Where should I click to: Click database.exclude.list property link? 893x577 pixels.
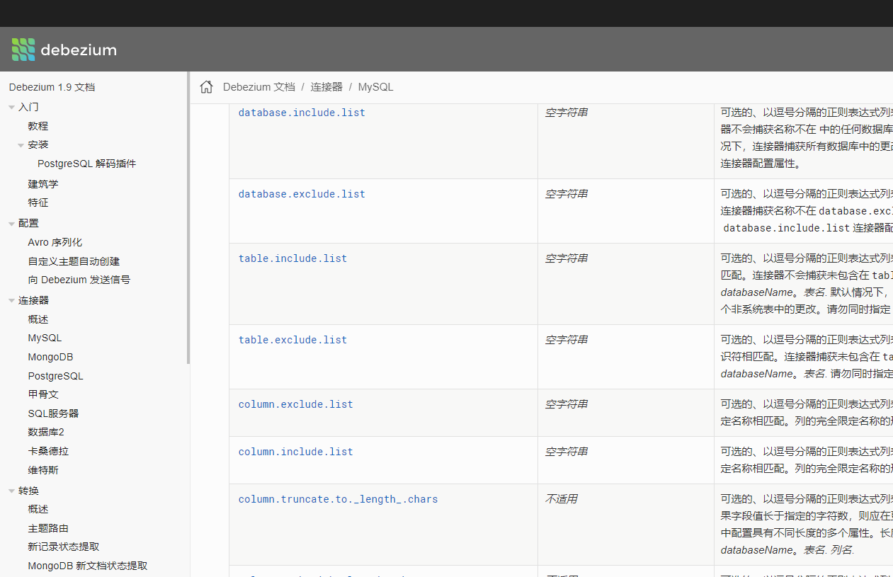[302, 194]
